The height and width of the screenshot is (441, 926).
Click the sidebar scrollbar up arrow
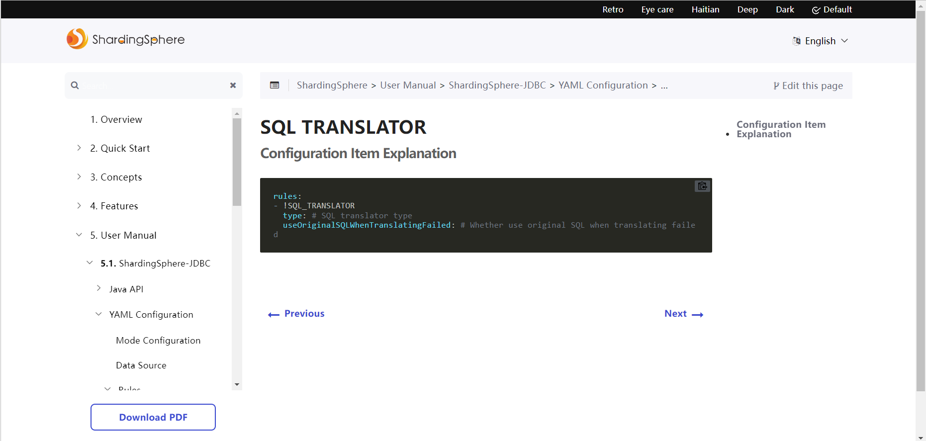tap(237, 113)
